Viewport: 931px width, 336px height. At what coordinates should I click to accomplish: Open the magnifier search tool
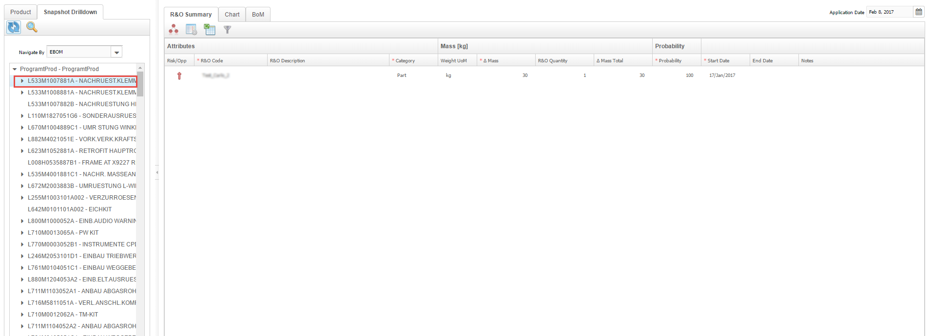(x=32, y=27)
